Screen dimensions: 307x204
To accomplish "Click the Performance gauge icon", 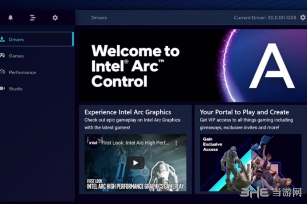I will coord(2,72).
